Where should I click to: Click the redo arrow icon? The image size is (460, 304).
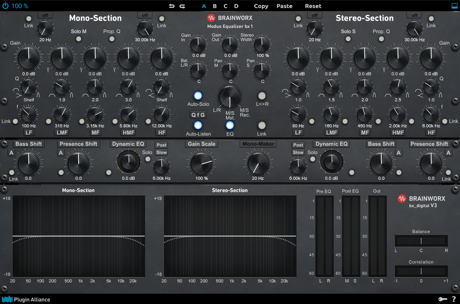coord(182,6)
